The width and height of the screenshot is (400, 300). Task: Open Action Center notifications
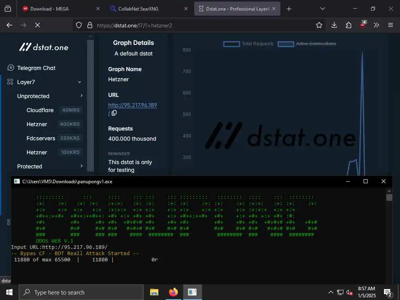click(387, 292)
